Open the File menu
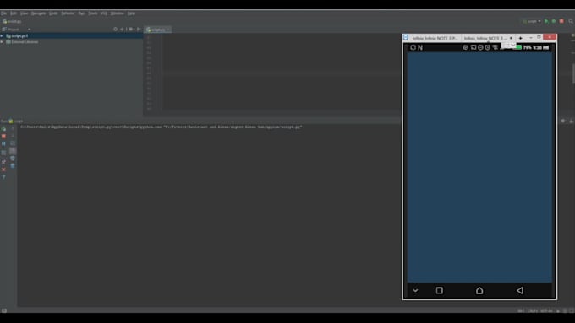This screenshot has height=323, width=575. [x=3, y=13]
